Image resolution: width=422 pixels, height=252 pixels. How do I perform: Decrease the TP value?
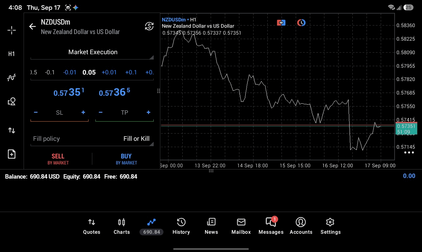point(100,112)
